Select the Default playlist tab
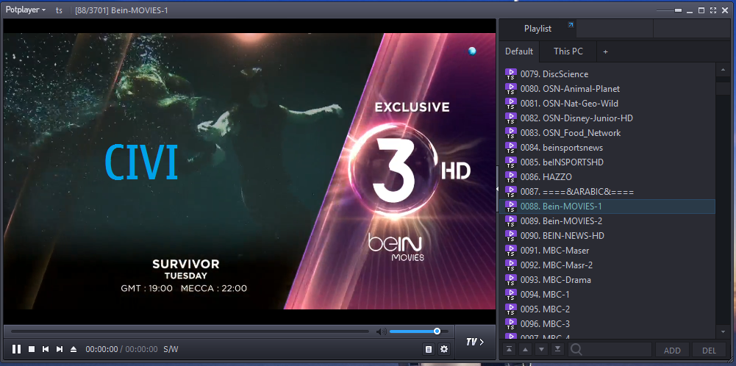The height and width of the screenshot is (366, 736). click(519, 51)
